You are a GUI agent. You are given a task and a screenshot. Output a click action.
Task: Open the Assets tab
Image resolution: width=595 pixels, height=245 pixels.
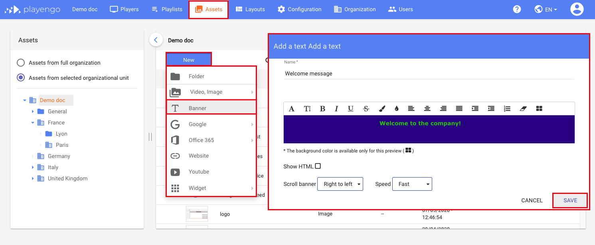point(208,9)
